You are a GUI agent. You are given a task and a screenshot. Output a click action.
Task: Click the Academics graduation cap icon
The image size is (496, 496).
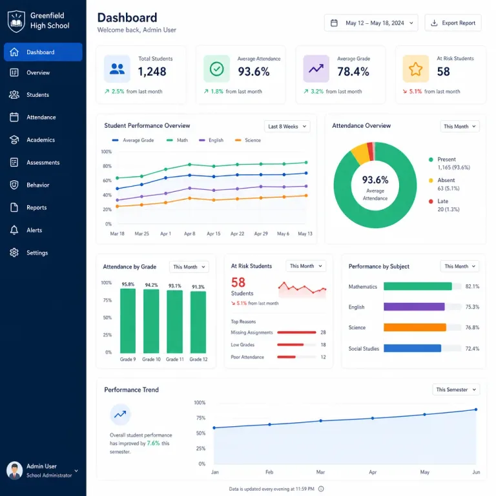(14, 139)
